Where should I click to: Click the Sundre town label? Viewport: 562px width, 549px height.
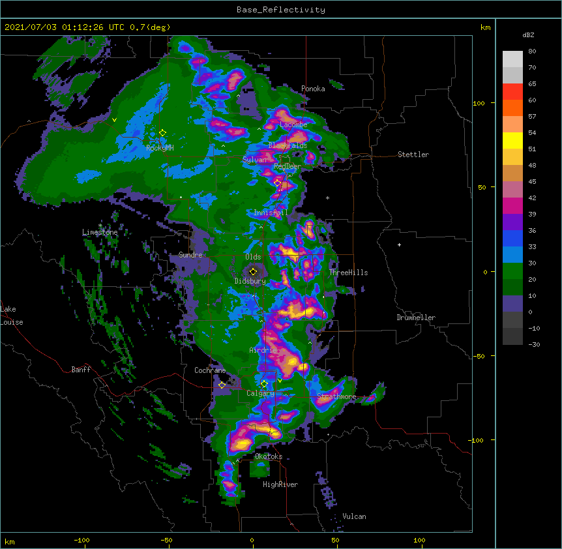(x=190, y=255)
